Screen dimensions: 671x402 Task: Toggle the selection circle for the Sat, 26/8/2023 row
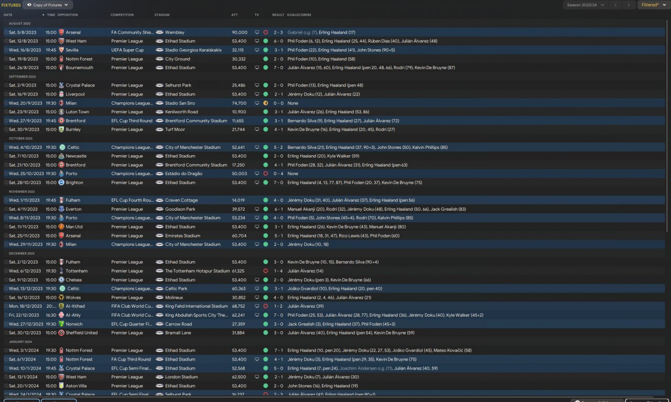(6, 68)
